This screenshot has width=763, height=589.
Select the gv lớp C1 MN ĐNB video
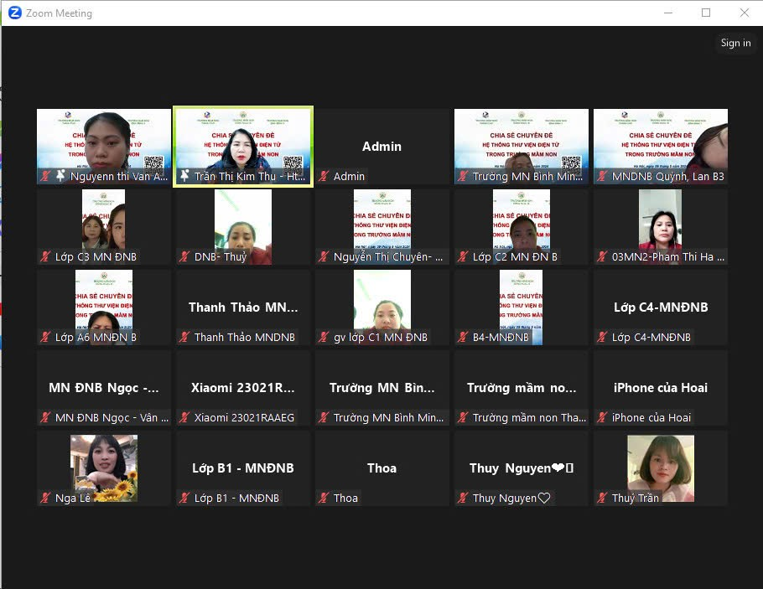(382, 302)
